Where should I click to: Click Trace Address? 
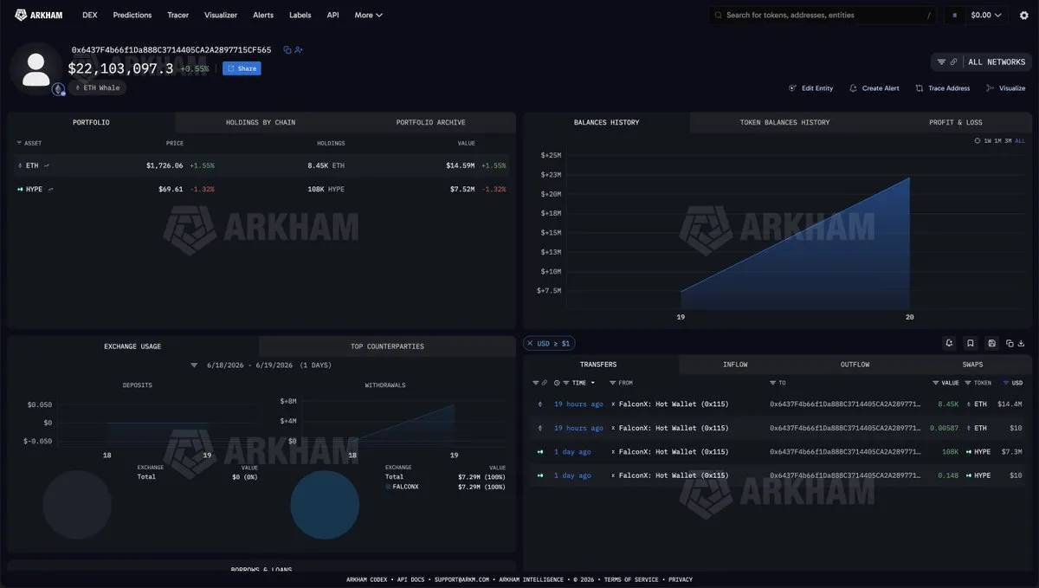click(x=942, y=88)
